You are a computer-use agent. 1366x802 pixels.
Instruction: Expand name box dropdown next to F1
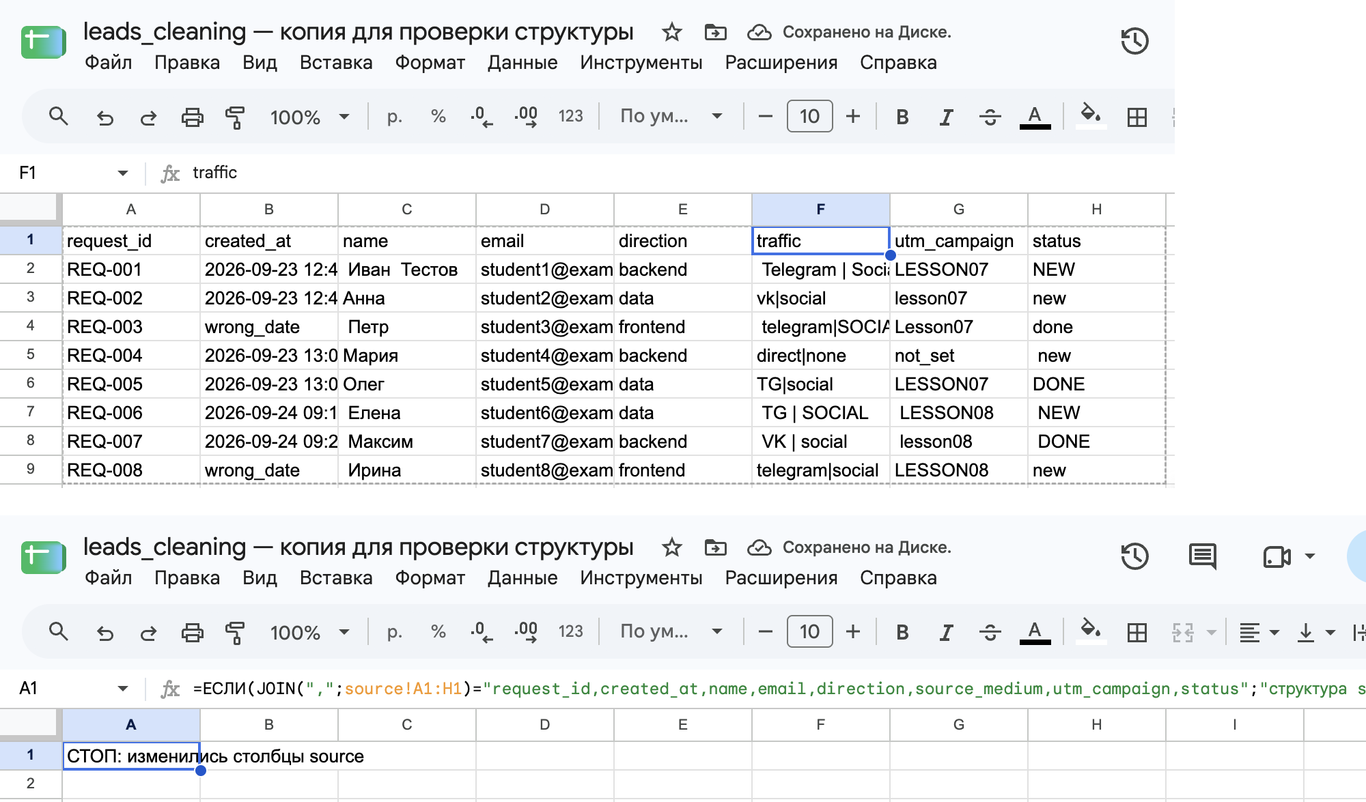(x=123, y=173)
